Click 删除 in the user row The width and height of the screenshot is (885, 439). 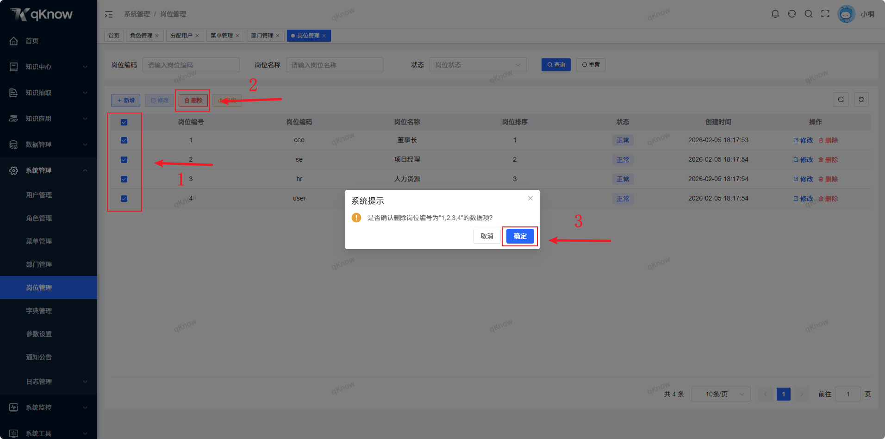click(828, 199)
